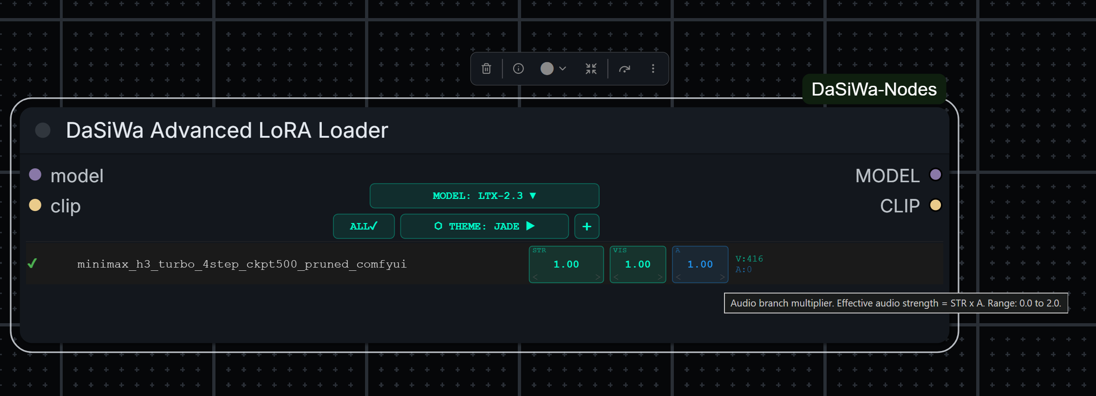Click the model input socket
The width and height of the screenshot is (1096, 396).
click(35, 175)
